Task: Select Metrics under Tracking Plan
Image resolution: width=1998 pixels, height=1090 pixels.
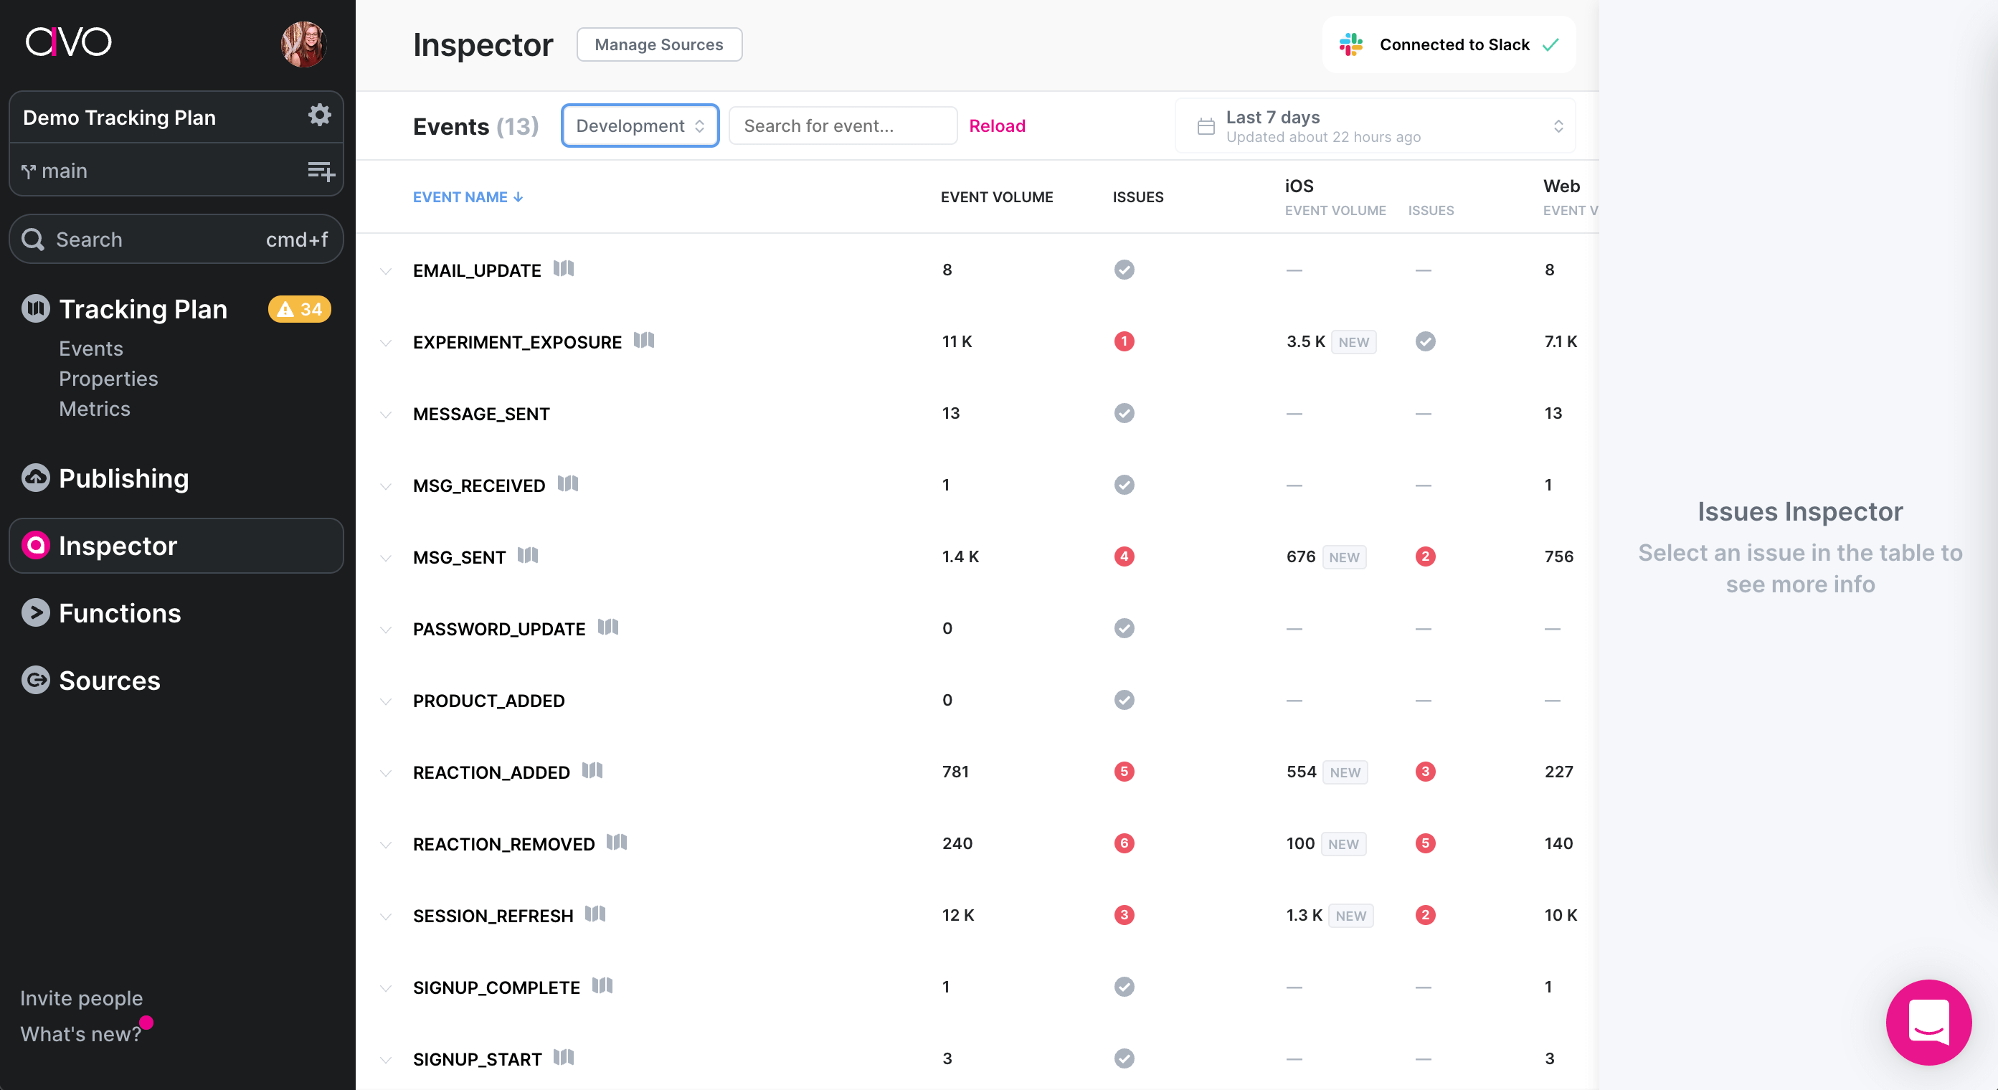Action: pos(95,408)
